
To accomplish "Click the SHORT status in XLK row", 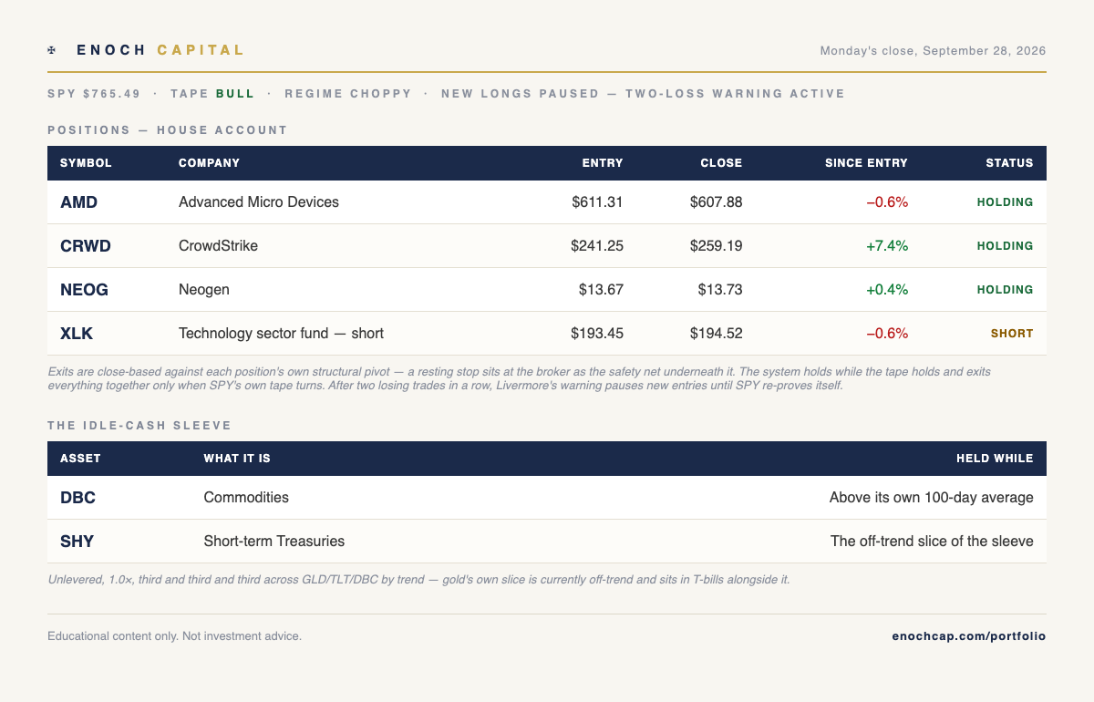I will pyautogui.click(x=1012, y=334).
